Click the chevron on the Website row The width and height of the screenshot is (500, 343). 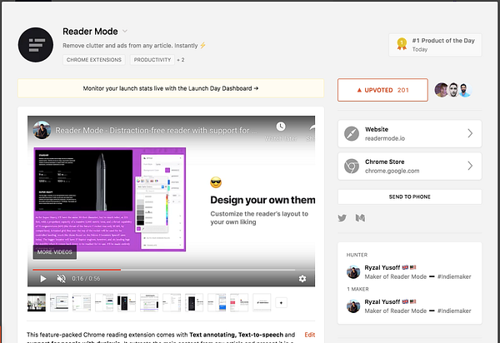pos(470,133)
